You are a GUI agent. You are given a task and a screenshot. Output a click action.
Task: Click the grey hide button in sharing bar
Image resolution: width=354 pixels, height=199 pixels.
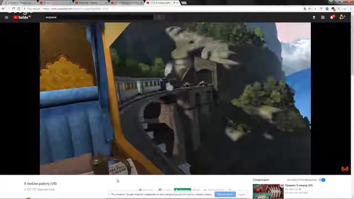coord(242,194)
